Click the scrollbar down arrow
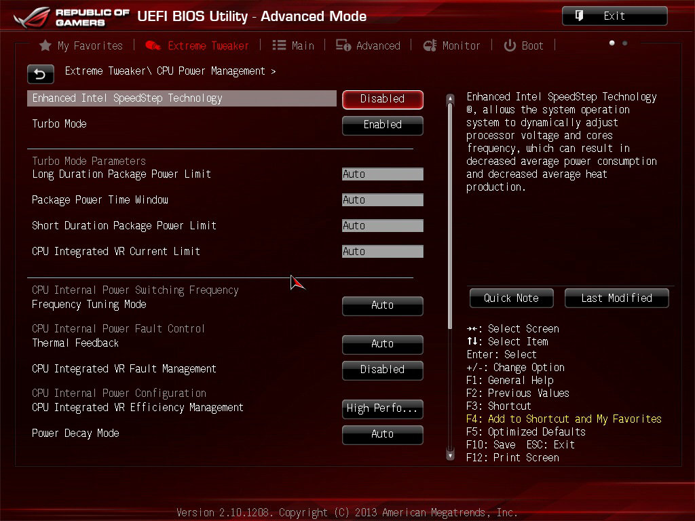 [x=451, y=455]
